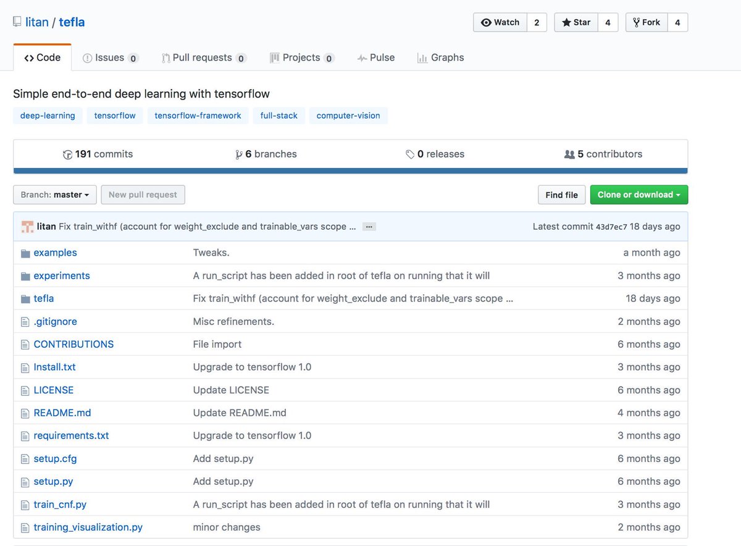The image size is (741, 546).
Task: Click the repository book icon beside litan
Action: (17, 22)
